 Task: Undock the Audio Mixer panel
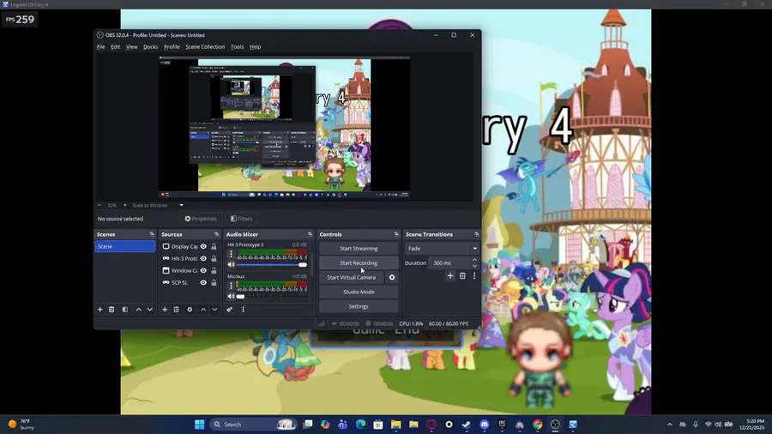click(x=310, y=234)
